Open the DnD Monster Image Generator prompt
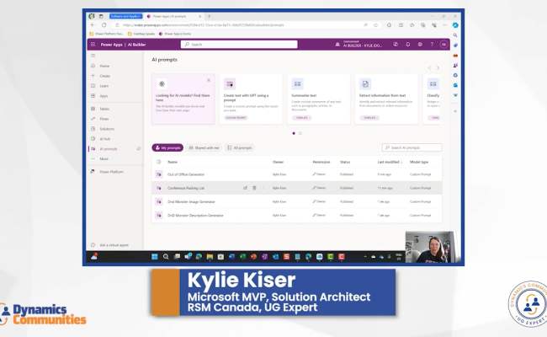The height and width of the screenshot is (337, 547). click(x=191, y=202)
